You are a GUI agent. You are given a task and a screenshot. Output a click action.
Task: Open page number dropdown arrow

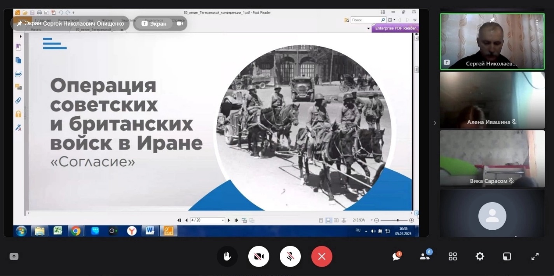click(223, 220)
